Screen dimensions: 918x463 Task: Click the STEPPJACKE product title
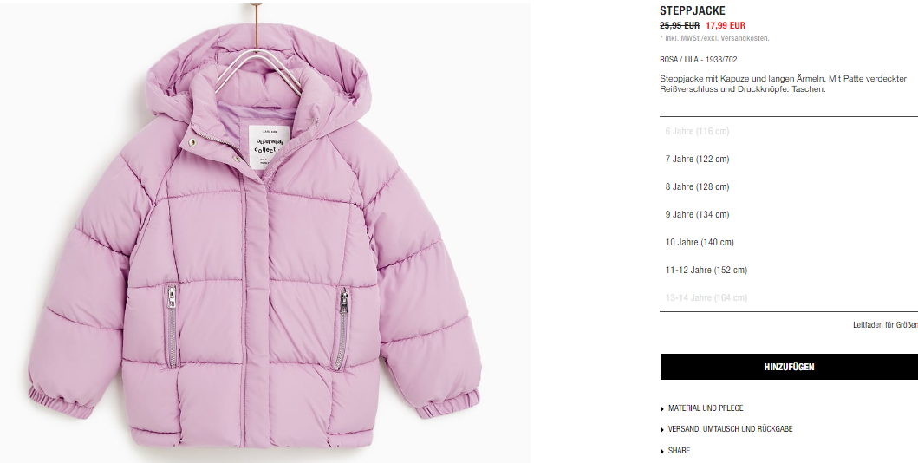click(x=692, y=10)
